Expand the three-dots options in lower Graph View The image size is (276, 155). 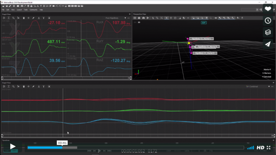point(273,86)
